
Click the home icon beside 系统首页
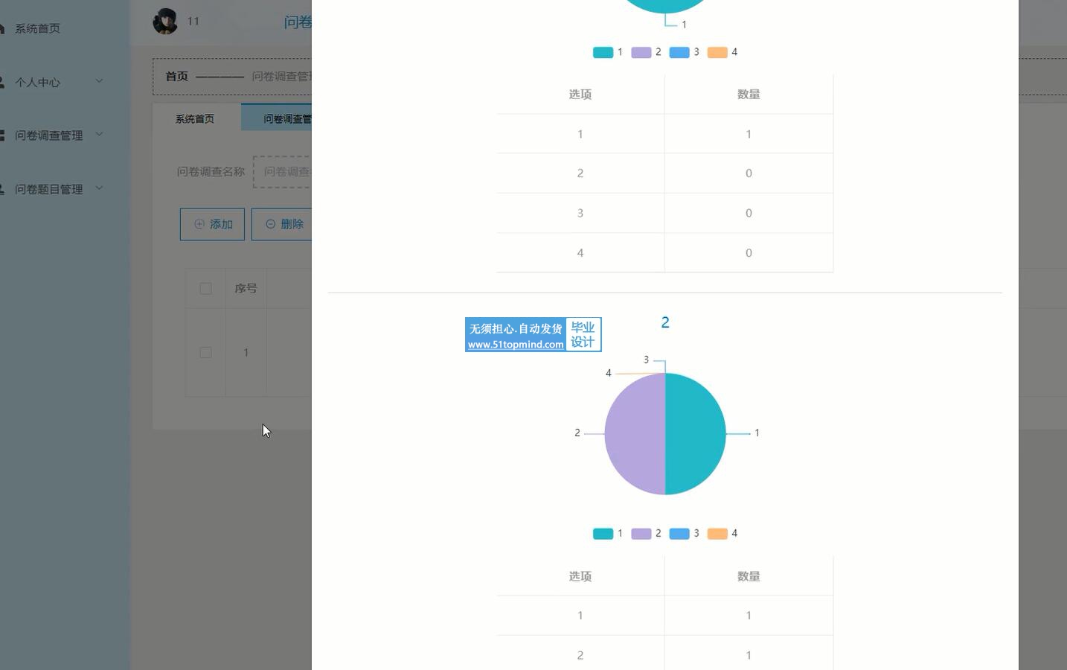tap(2, 28)
